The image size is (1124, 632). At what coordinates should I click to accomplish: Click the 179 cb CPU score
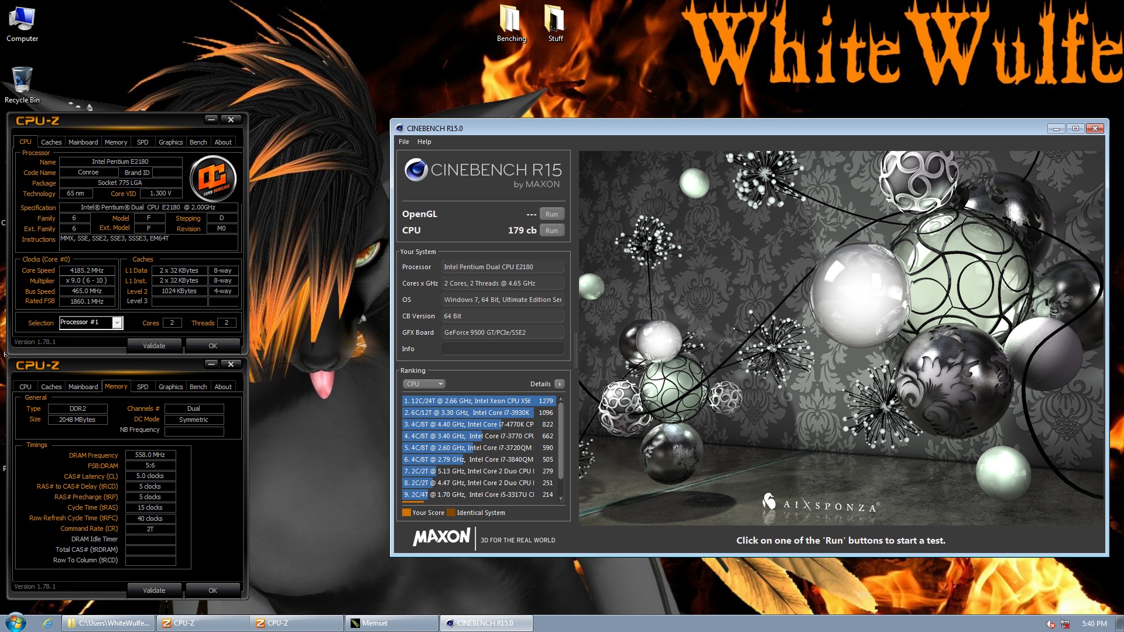pyautogui.click(x=522, y=231)
